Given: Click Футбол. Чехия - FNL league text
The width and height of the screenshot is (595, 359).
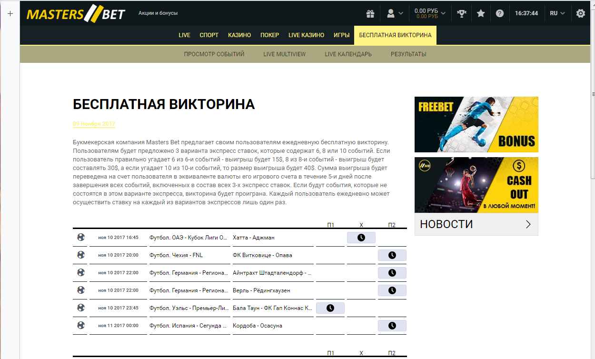Looking at the screenshot, I should [176, 255].
